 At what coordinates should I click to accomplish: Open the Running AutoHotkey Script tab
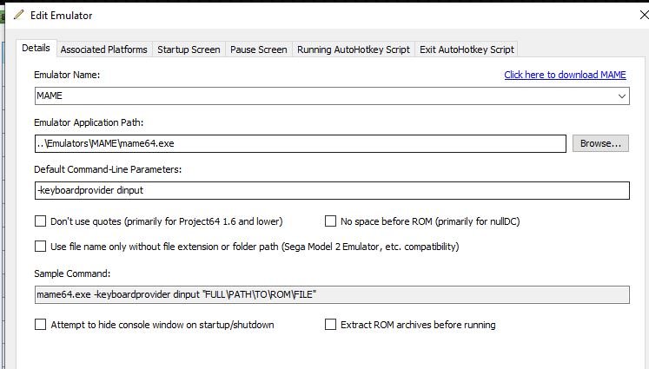pos(354,49)
